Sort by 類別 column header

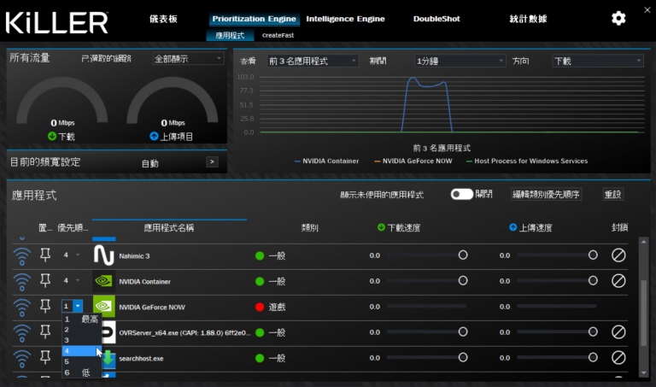pyautogui.click(x=309, y=227)
